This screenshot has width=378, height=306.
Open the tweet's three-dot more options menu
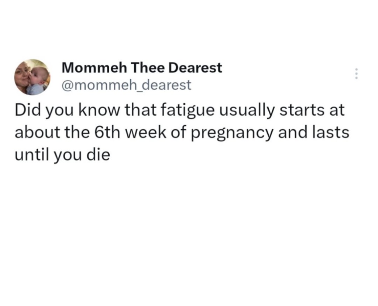pyautogui.click(x=356, y=74)
